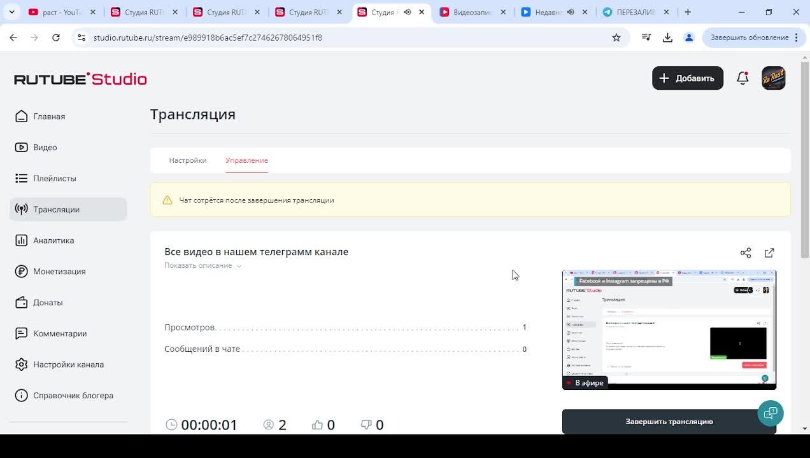
Task: Open the support chat bubble
Action: click(771, 413)
